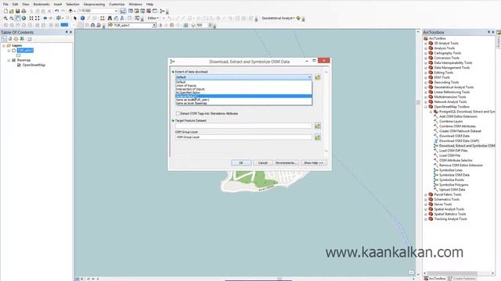Switch to Create Features tab

pyautogui.click(x=462, y=279)
